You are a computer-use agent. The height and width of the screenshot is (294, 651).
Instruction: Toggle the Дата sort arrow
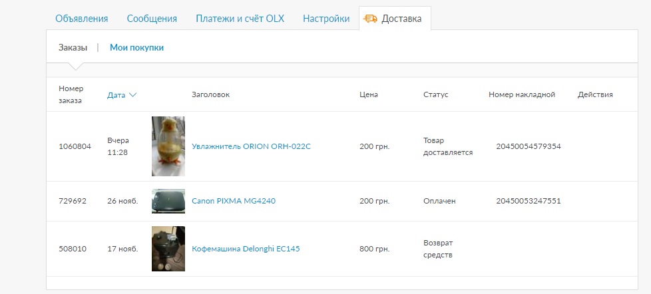click(133, 95)
